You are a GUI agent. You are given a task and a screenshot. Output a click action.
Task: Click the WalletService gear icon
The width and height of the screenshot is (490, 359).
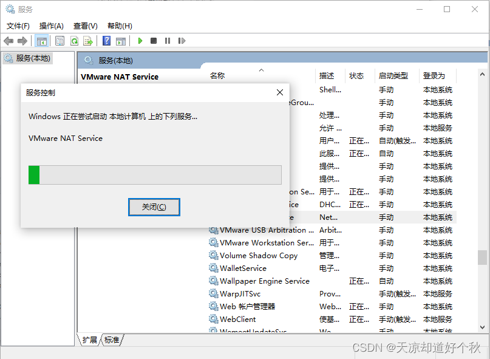point(214,268)
